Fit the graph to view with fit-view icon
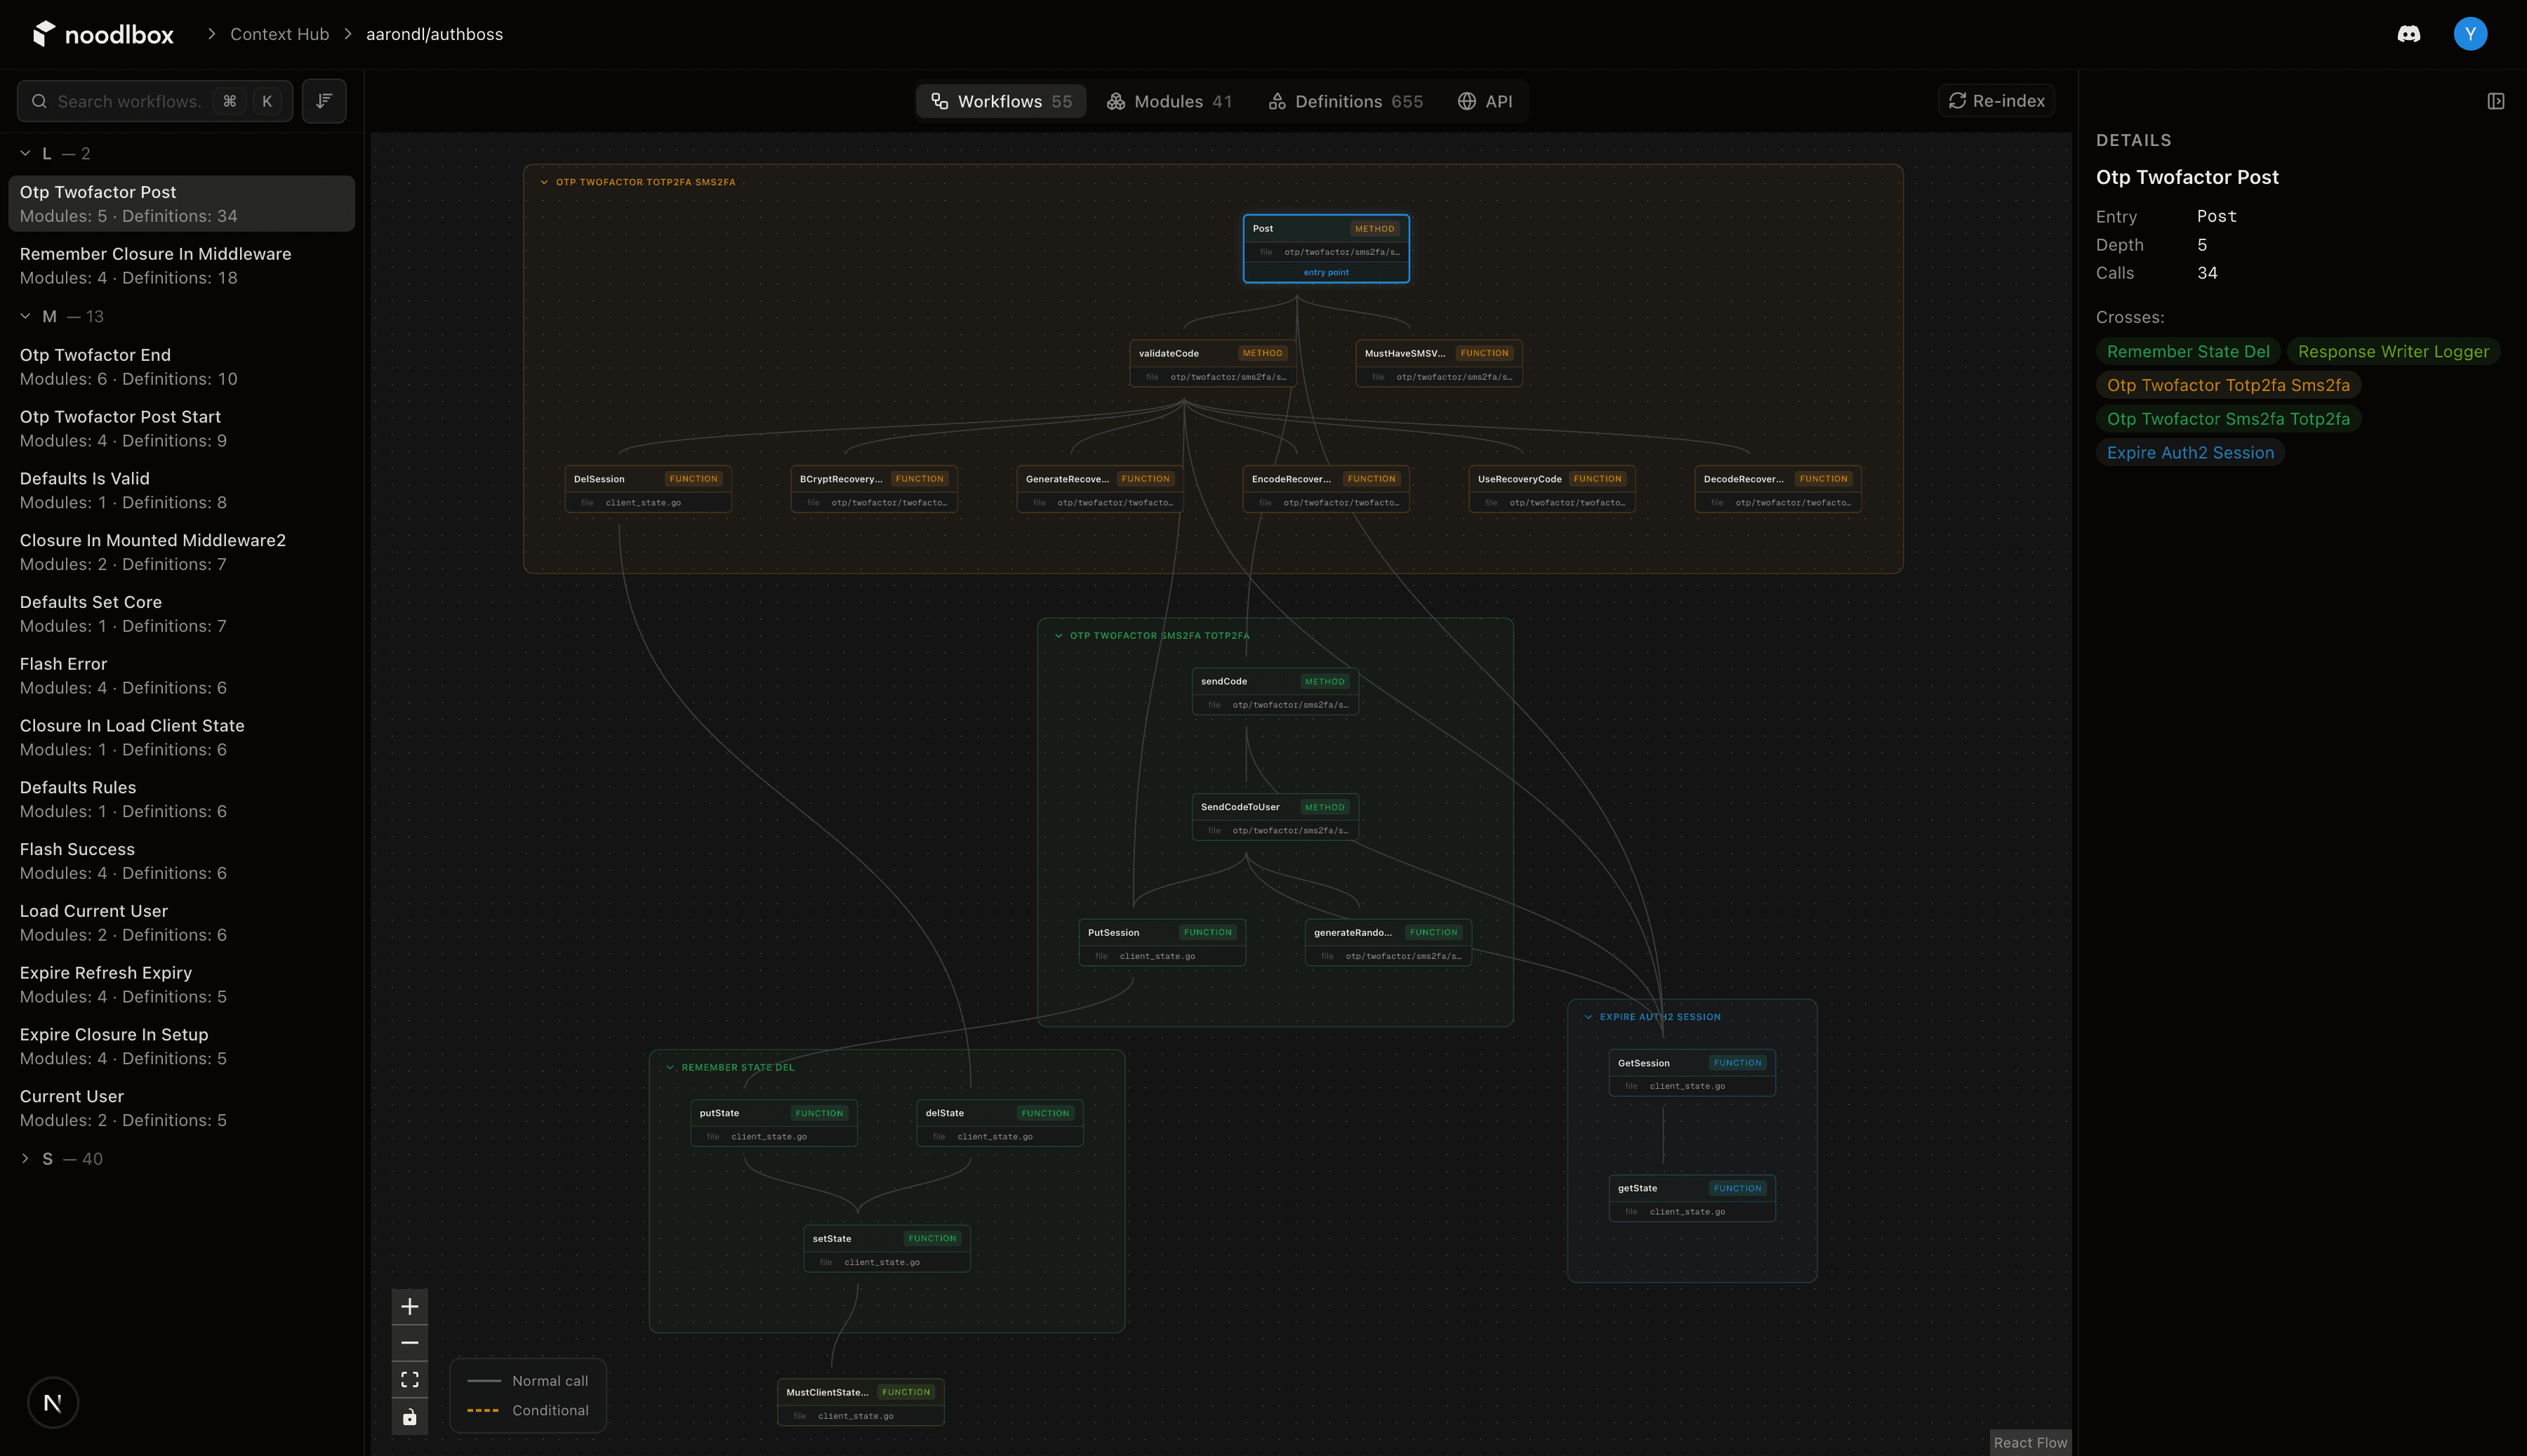 tap(410, 1379)
